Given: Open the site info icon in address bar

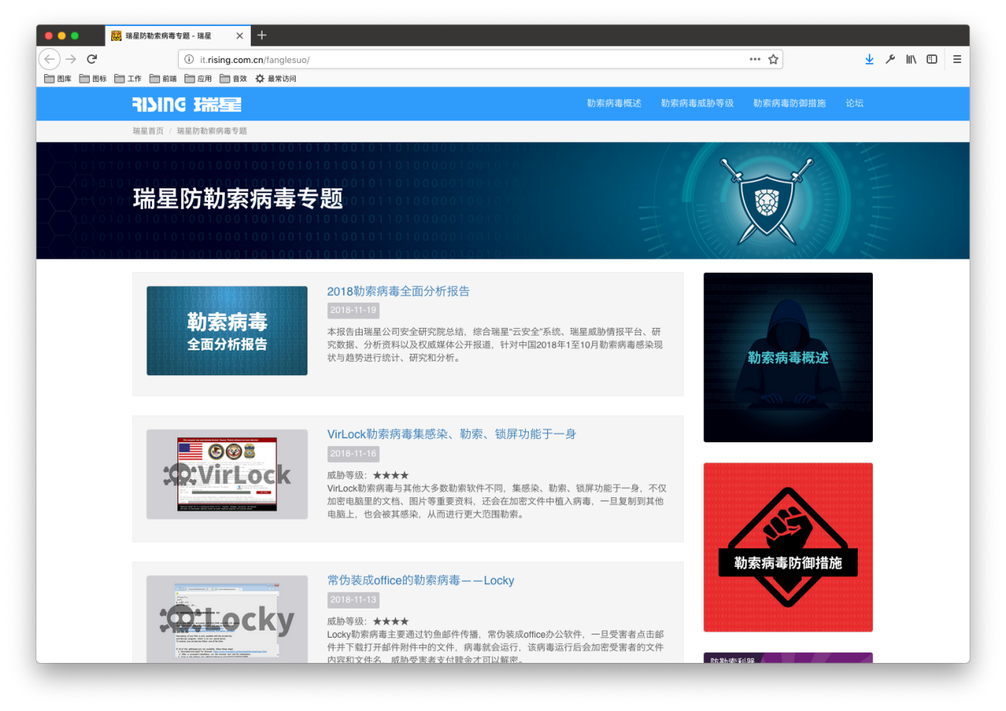Looking at the screenshot, I should coord(189,59).
